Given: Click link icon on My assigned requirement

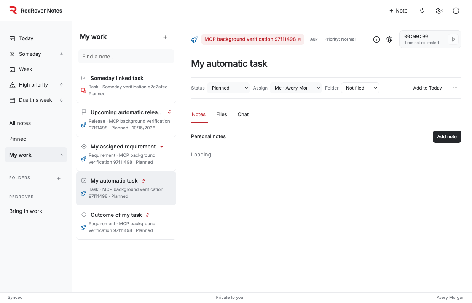Looking at the screenshot, I should [161, 147].
